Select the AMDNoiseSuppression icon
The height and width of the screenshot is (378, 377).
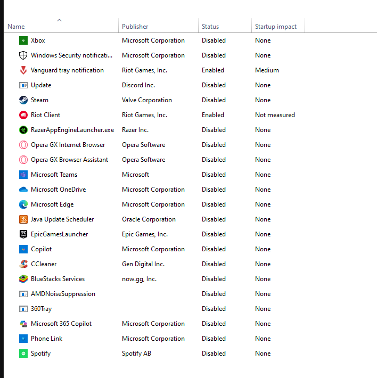point(23,294)
